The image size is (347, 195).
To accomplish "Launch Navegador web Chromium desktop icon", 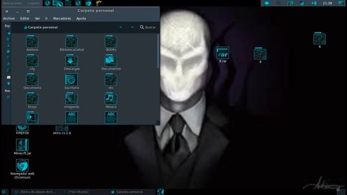I will [22, 169].
